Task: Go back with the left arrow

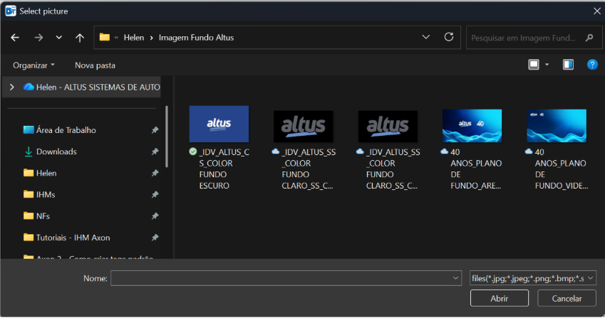Action: pos(15,38)
